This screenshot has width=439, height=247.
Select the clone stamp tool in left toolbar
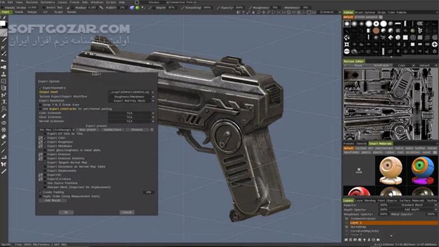point(3,75)
